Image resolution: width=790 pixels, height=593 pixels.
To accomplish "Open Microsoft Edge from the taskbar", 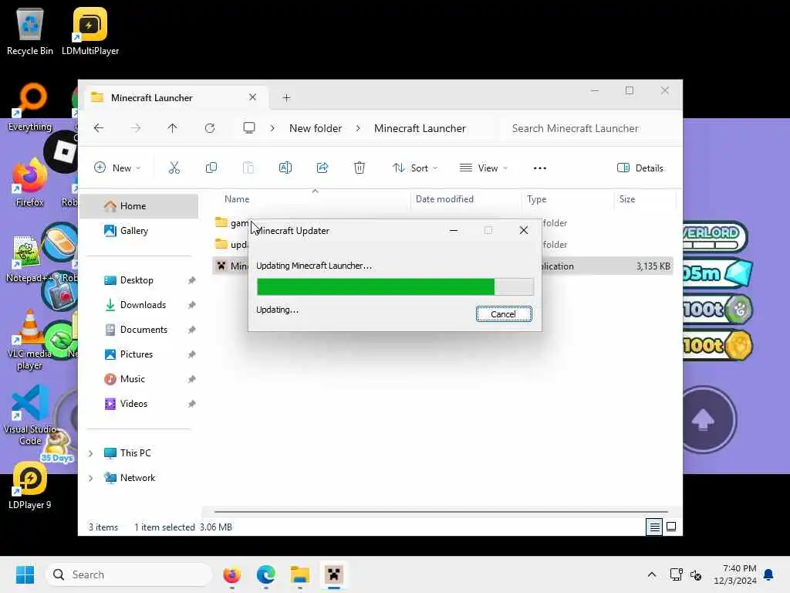I will coord(265,574).
